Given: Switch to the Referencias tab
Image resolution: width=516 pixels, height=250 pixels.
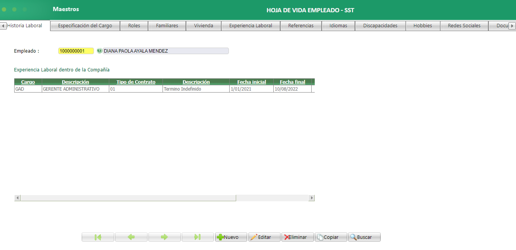Looking at the screenshot, I should tap(301, 26).
